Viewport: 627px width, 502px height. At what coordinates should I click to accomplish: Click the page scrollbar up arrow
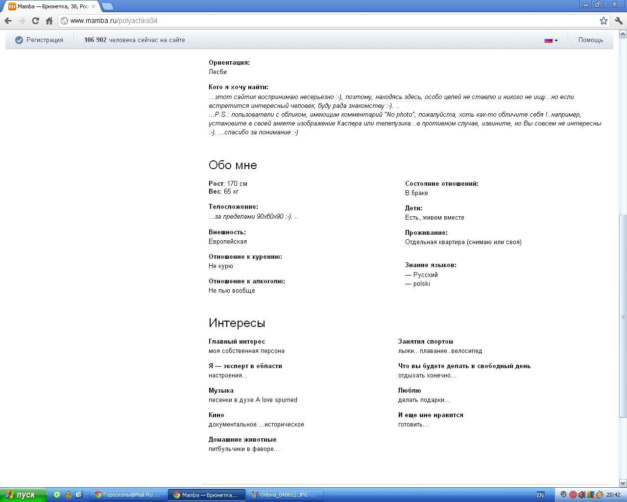(623, 34)
